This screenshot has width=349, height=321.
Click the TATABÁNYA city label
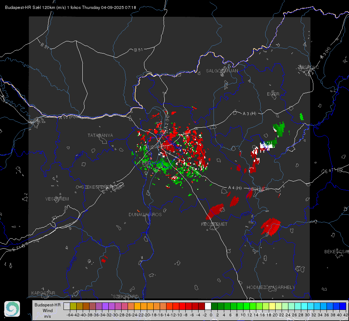[x=100, y=136]
